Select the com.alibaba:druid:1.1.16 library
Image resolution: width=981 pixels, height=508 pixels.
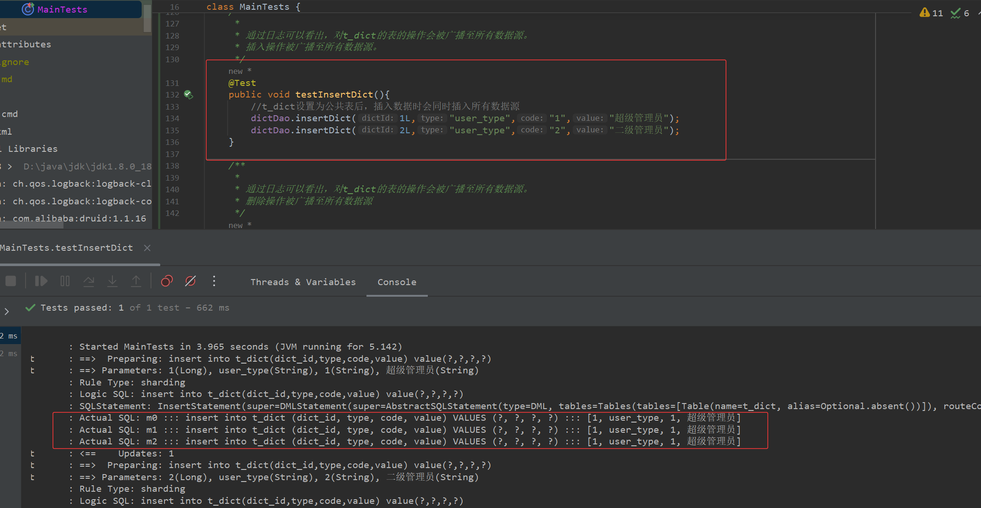click(x=79, y=219)
